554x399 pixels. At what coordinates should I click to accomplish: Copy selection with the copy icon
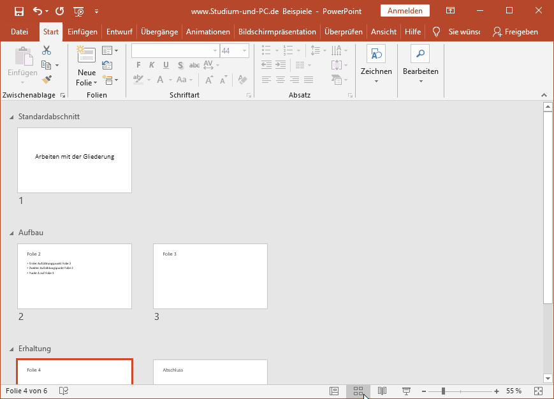(x=46, y=65)
